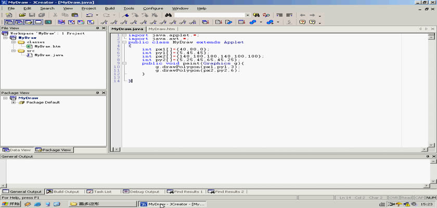This screenshot has width=437, height=208.
Task: Switch to the Build Output tab
Action: pos(63,191)
